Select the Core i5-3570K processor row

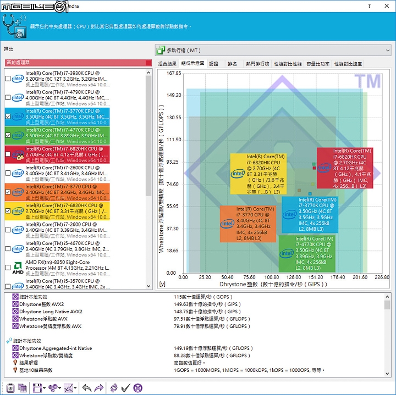[x=57, y=284]
